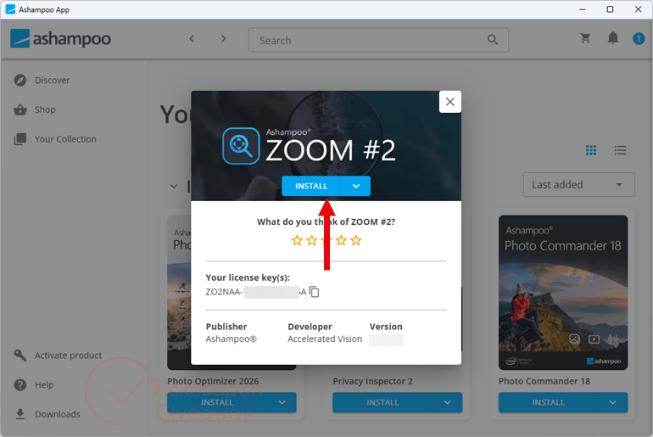
Task: Open Discover in the sidebar
Action: (x=52, y=80)
